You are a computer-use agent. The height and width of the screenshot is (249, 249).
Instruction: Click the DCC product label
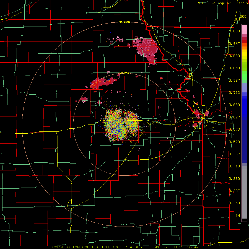click(243, 17)
